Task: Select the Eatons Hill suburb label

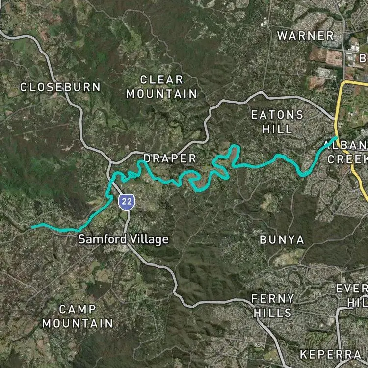Action: (277, 122)
